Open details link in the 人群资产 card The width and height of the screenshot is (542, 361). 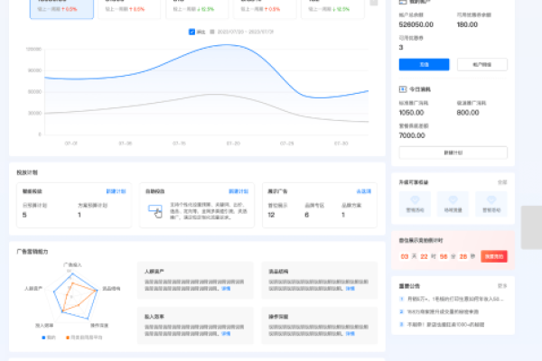click(x=226, y=289)
